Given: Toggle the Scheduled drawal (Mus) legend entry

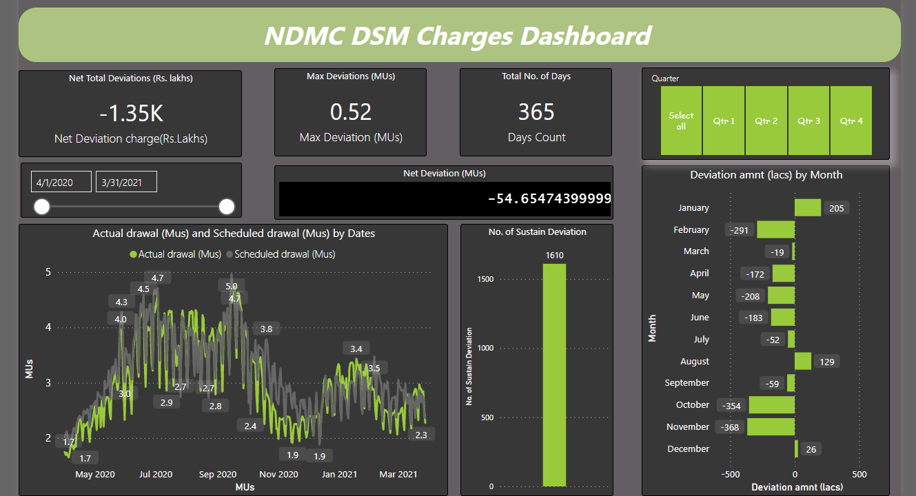Looking at the screenshot, I should (x=281, y=254).
